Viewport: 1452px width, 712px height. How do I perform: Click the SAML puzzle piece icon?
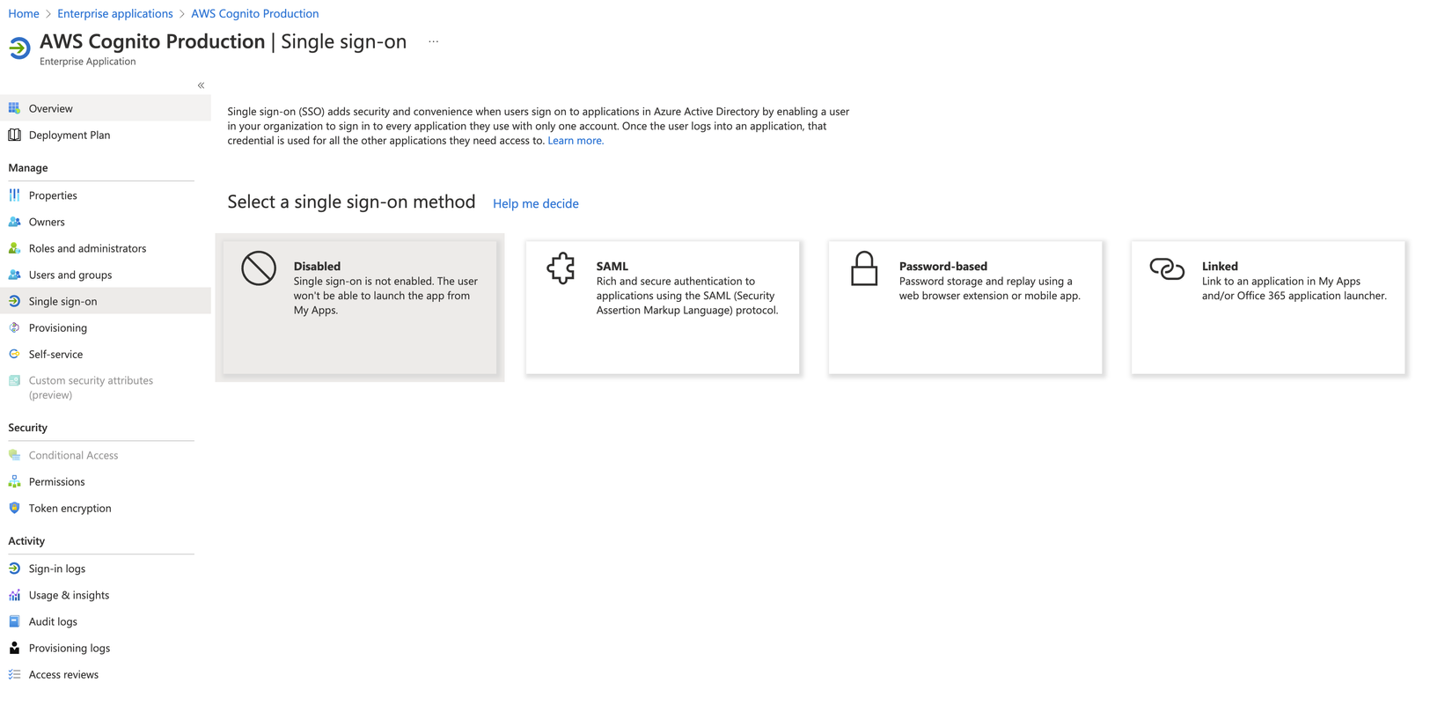pos(561,268)
